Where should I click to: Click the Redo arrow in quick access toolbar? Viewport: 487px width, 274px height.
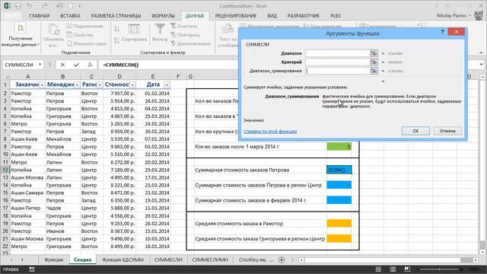(x=44, y=5)
